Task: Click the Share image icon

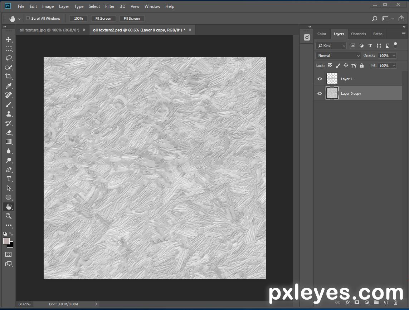Action: (x=401, y=18)
